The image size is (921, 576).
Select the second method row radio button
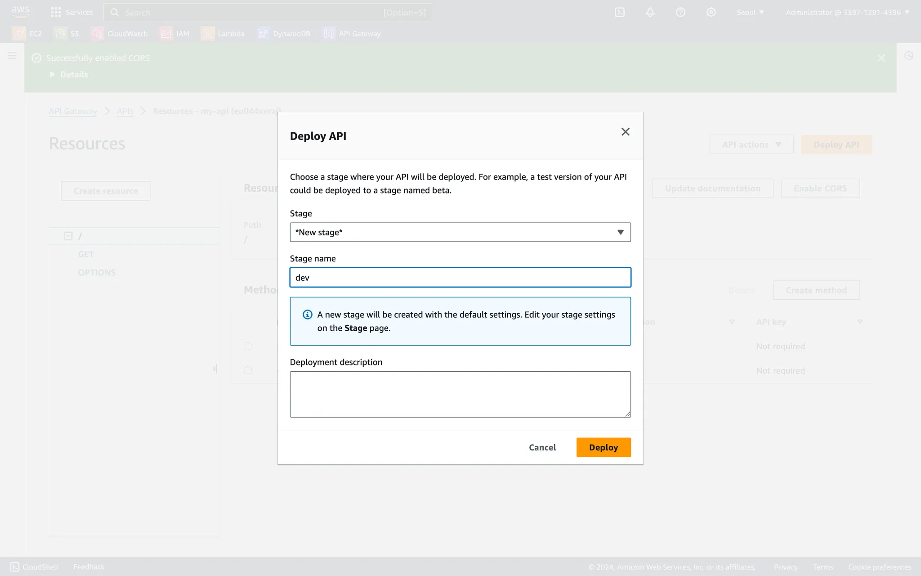pos(248,370)
